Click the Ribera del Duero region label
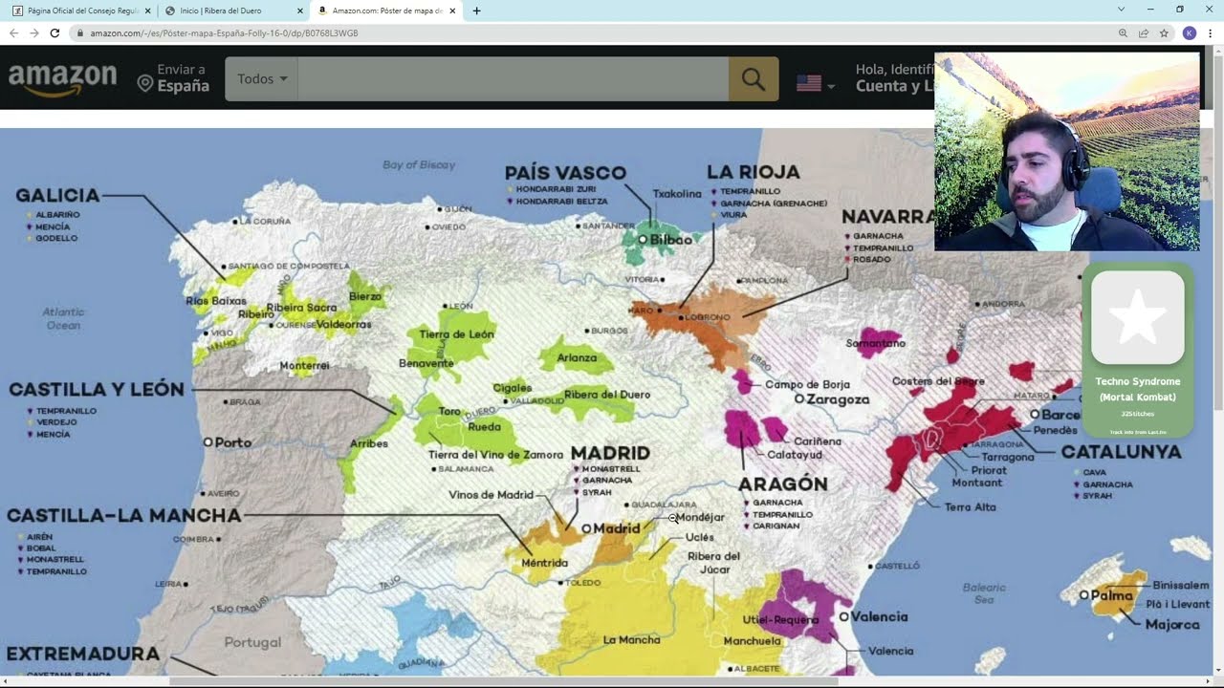Image resolution: width=1224 pixels, height=688 pixels. click(607, 395)
